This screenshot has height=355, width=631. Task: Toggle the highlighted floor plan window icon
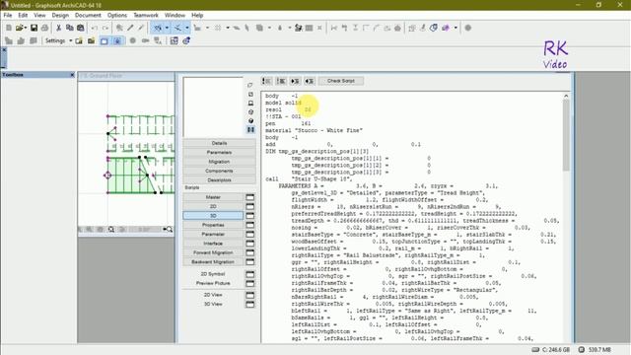coord(105,40)
